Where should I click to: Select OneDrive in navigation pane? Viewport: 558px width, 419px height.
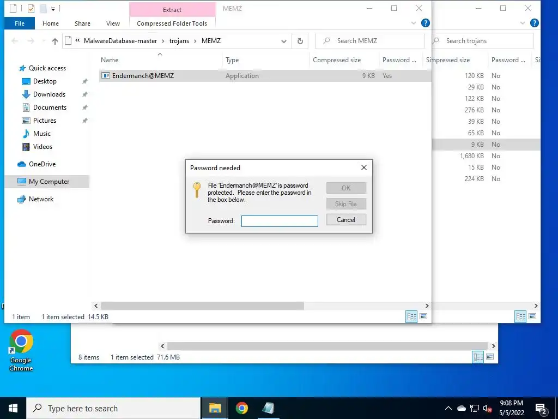tap(42, 164)
